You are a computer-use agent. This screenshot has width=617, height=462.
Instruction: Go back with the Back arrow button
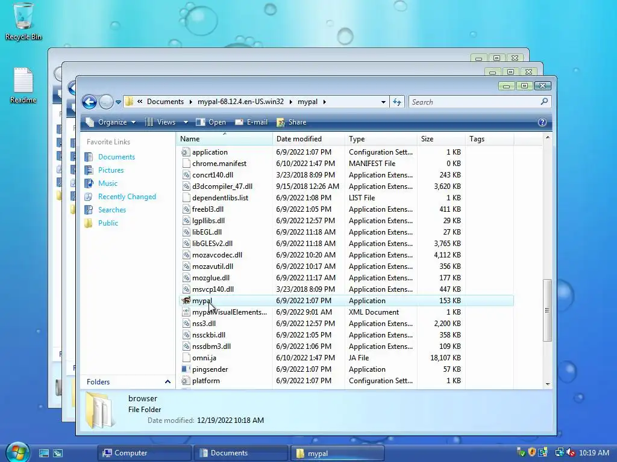tap(89, 102)
